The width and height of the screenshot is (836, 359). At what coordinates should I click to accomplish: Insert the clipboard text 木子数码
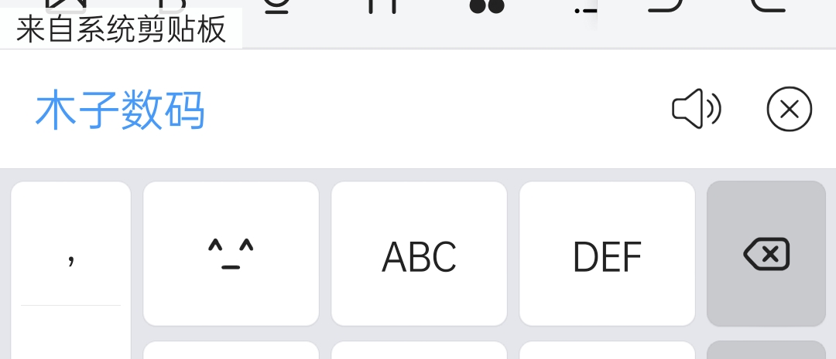coord(120,110)
